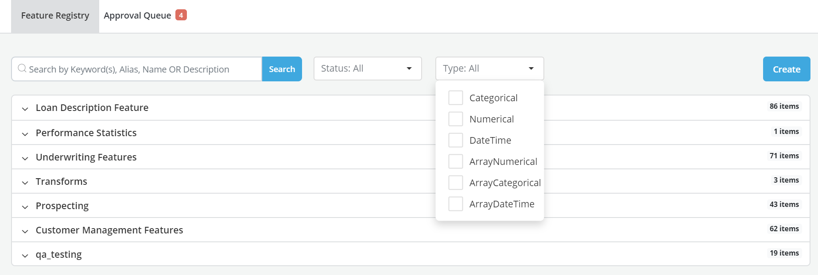818x275 pixels.
Task: Click the chevron beside Transforms
Action: coord(25,182)
